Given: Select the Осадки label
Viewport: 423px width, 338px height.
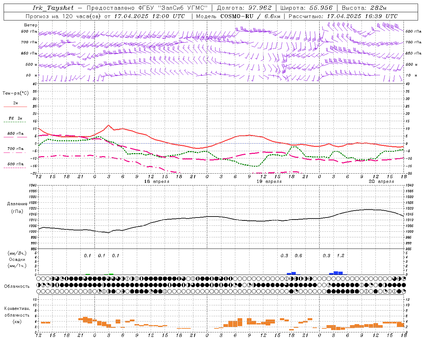Looking at the screenshot, I should click(17, 259).
